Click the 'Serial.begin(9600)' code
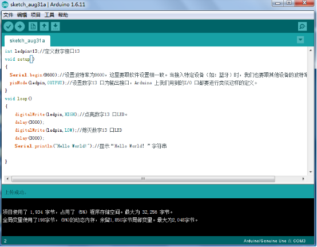Viewport: 317px width, 247px height. pyautogui.click(x=34, y=75)
